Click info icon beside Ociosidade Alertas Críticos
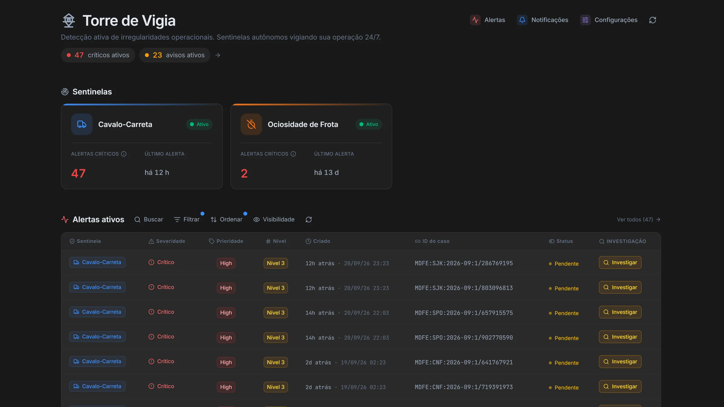 pos(293,154)
